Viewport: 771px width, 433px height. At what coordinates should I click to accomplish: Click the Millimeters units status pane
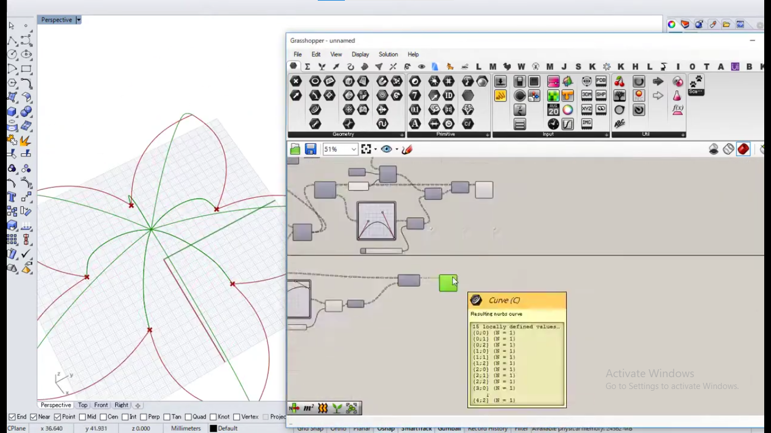(186, 428)
